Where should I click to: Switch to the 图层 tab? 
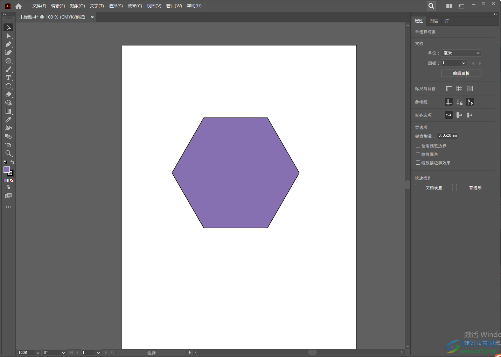tap(434, 21)
